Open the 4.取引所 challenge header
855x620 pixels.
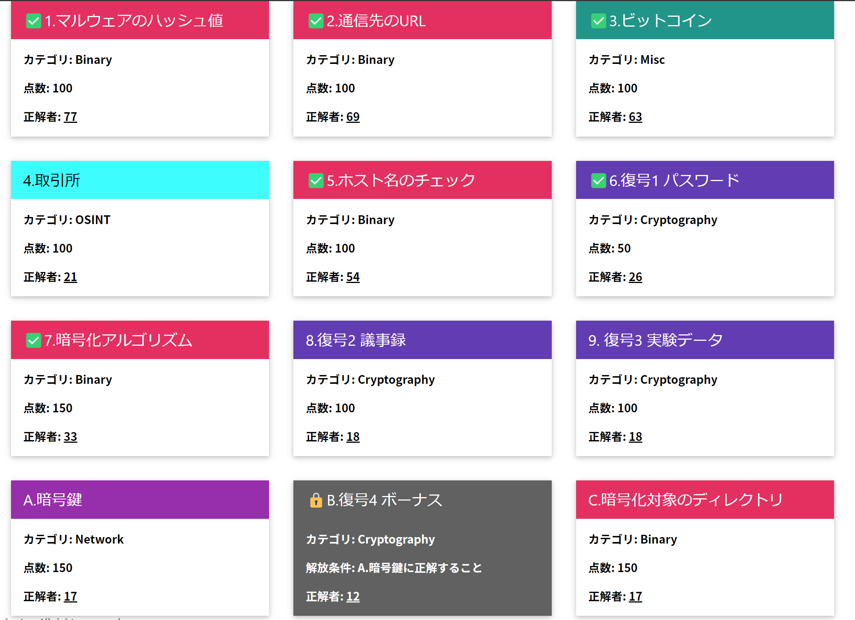click(x=140, y=180)
